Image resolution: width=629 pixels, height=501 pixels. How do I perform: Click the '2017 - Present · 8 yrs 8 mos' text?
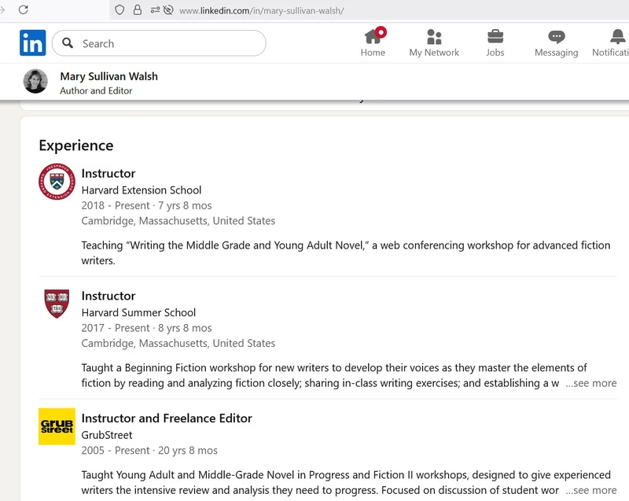coord(146,328)
